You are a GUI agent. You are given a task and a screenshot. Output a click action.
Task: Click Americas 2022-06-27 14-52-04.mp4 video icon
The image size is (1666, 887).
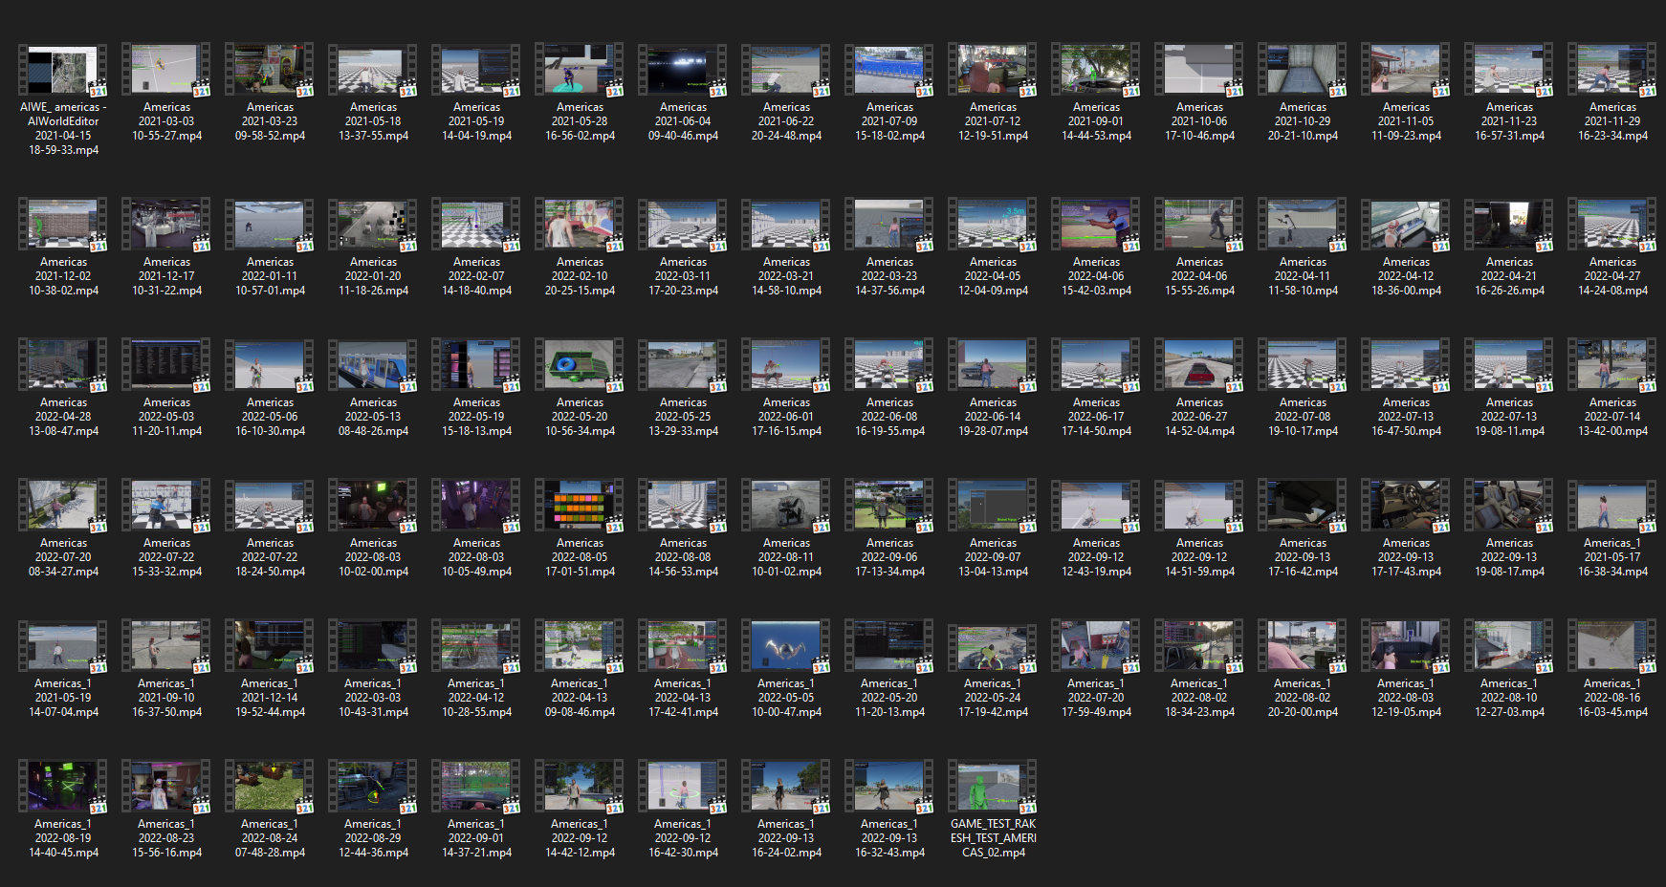click(x=1199, y=365)
